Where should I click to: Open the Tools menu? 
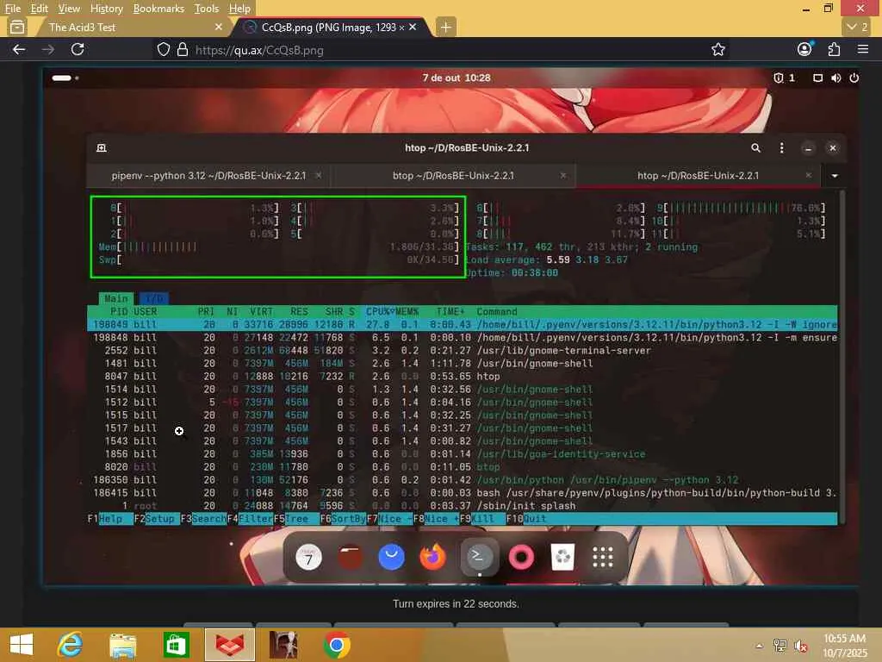point(206,9)
